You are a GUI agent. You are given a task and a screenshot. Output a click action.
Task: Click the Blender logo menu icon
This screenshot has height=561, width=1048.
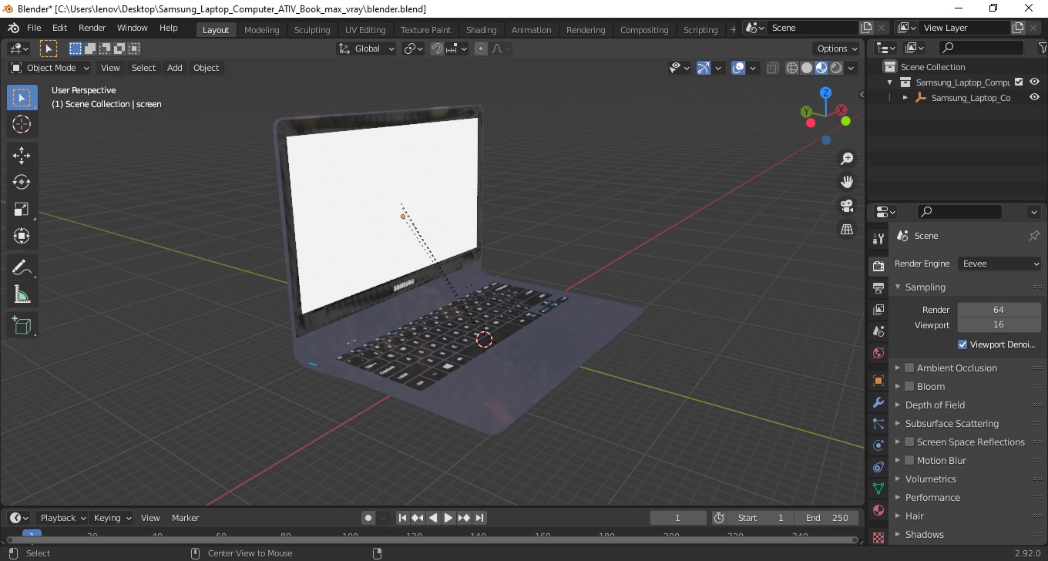(x=12, y=28)
